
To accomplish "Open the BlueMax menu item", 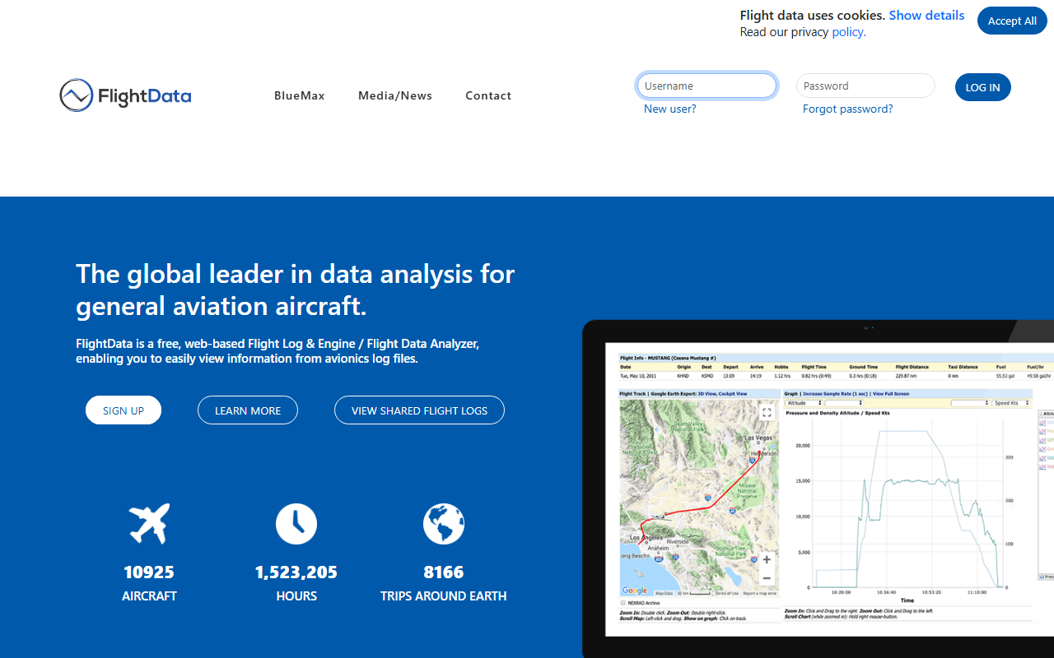I will (300, 95).
